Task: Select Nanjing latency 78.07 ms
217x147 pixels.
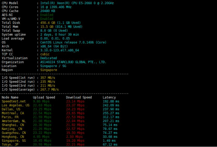Action: coord(110,129)
